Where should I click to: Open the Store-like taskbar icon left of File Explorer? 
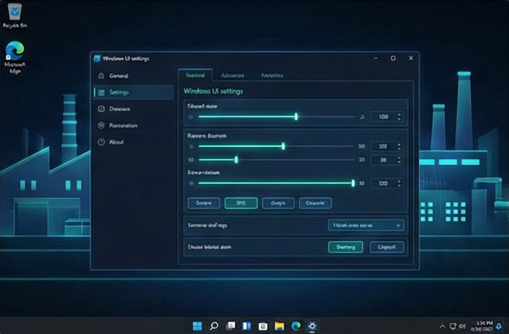tap(263, 326)
